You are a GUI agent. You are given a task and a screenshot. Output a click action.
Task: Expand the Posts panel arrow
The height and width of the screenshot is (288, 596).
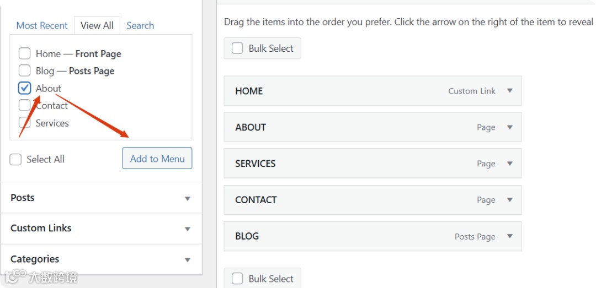pos(187,198)
